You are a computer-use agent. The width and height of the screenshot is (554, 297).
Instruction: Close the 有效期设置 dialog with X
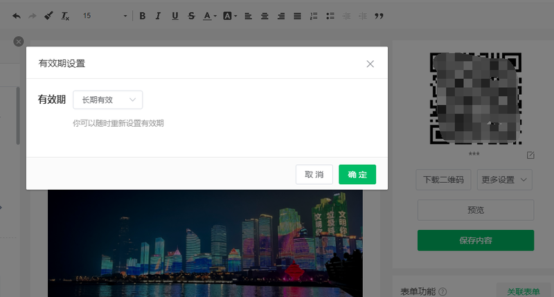pos(370,64)
